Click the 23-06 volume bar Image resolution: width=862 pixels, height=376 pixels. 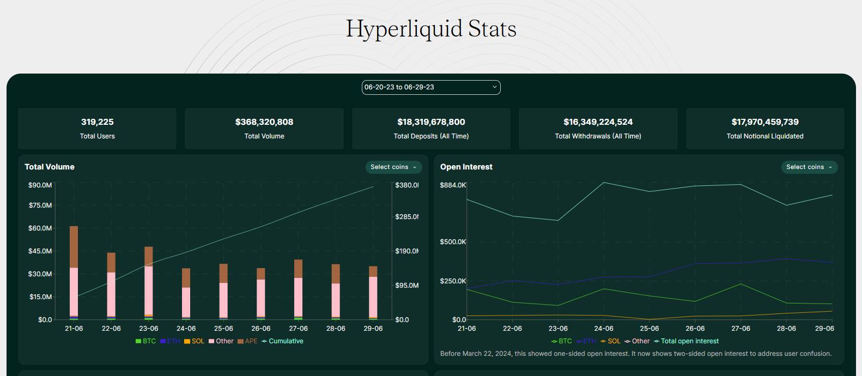[149, 283]
